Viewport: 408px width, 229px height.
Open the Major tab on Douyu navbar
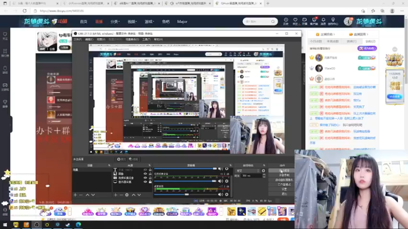tap(182, 21)
